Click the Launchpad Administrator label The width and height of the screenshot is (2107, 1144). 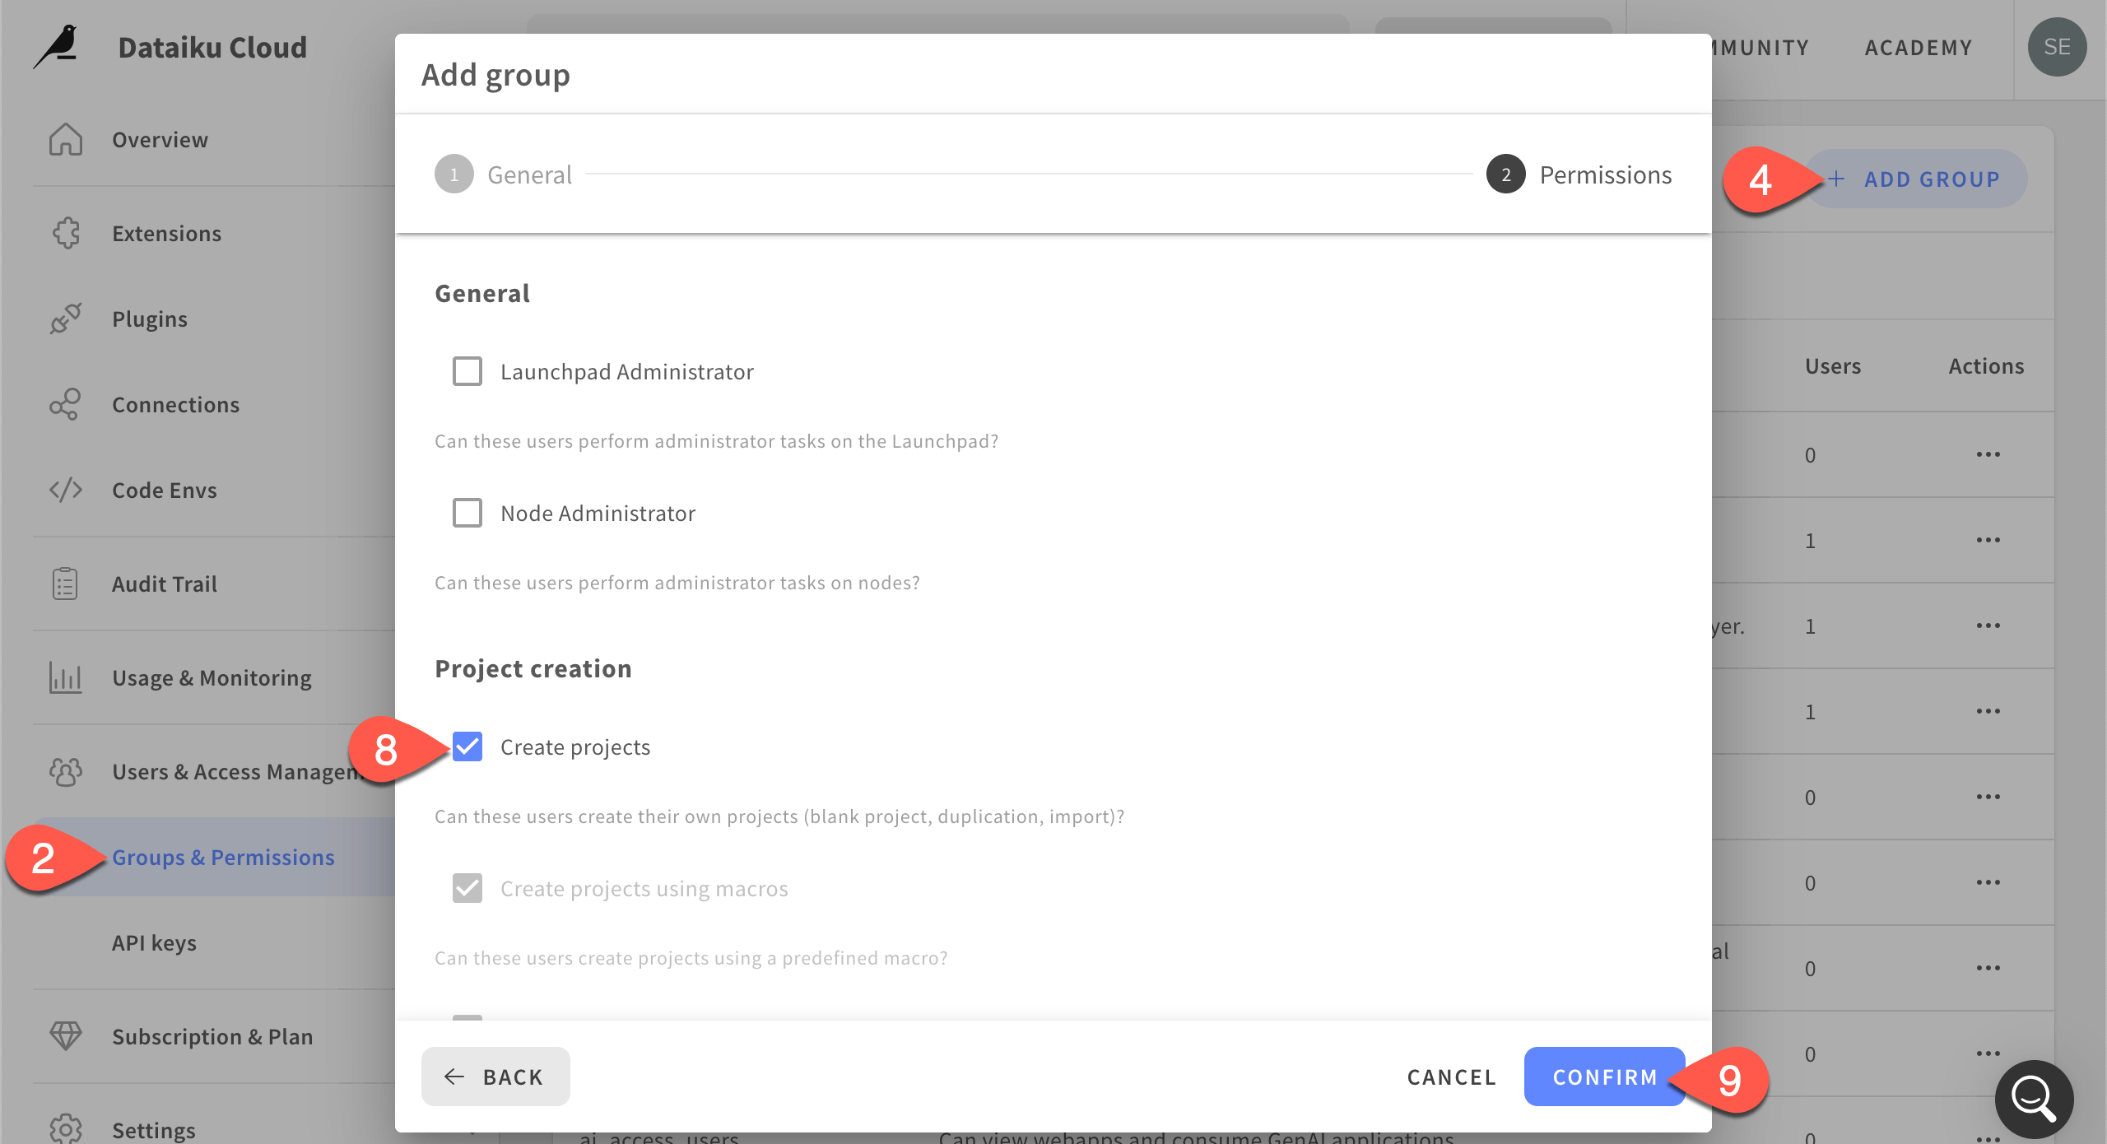click(x=627, y=371)
